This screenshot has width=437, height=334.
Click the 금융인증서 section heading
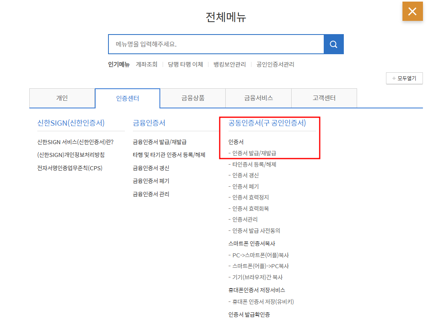pos(149,123)
